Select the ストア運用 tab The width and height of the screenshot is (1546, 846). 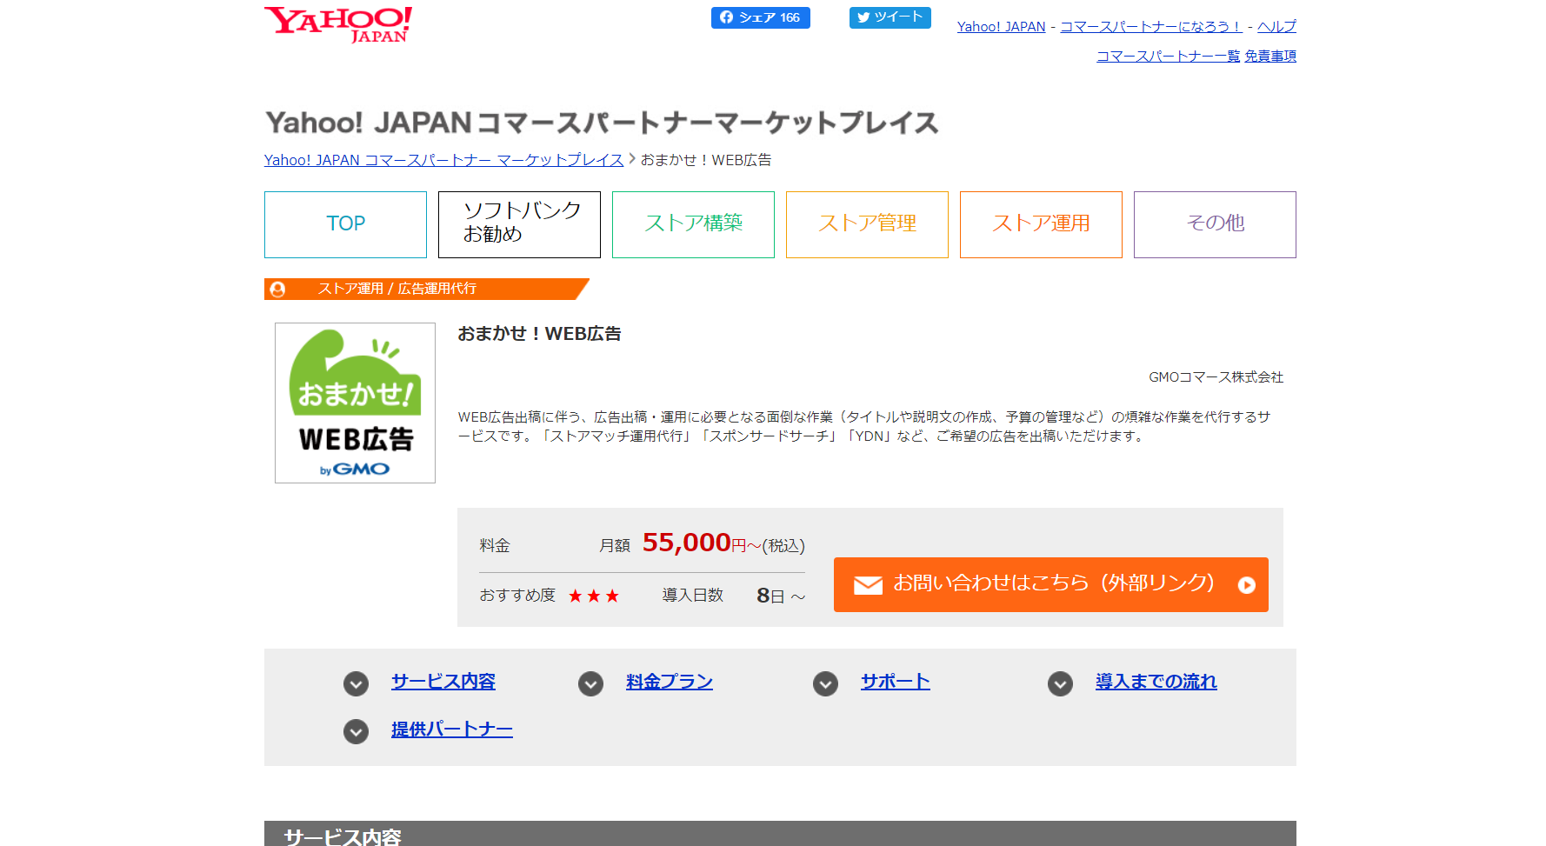tap(1041, 224)
